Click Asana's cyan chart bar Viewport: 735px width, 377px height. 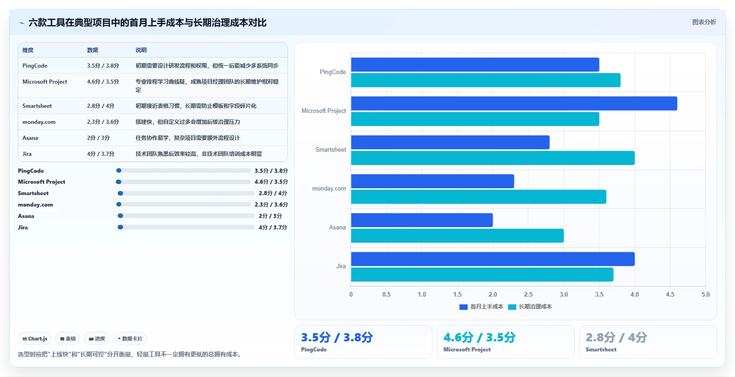point(457,235)
